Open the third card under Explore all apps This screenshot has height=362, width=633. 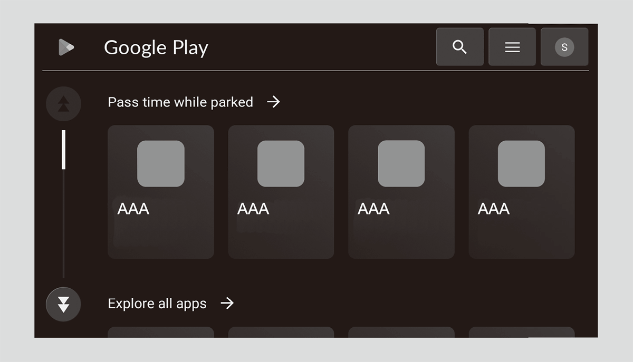[401, 332]
